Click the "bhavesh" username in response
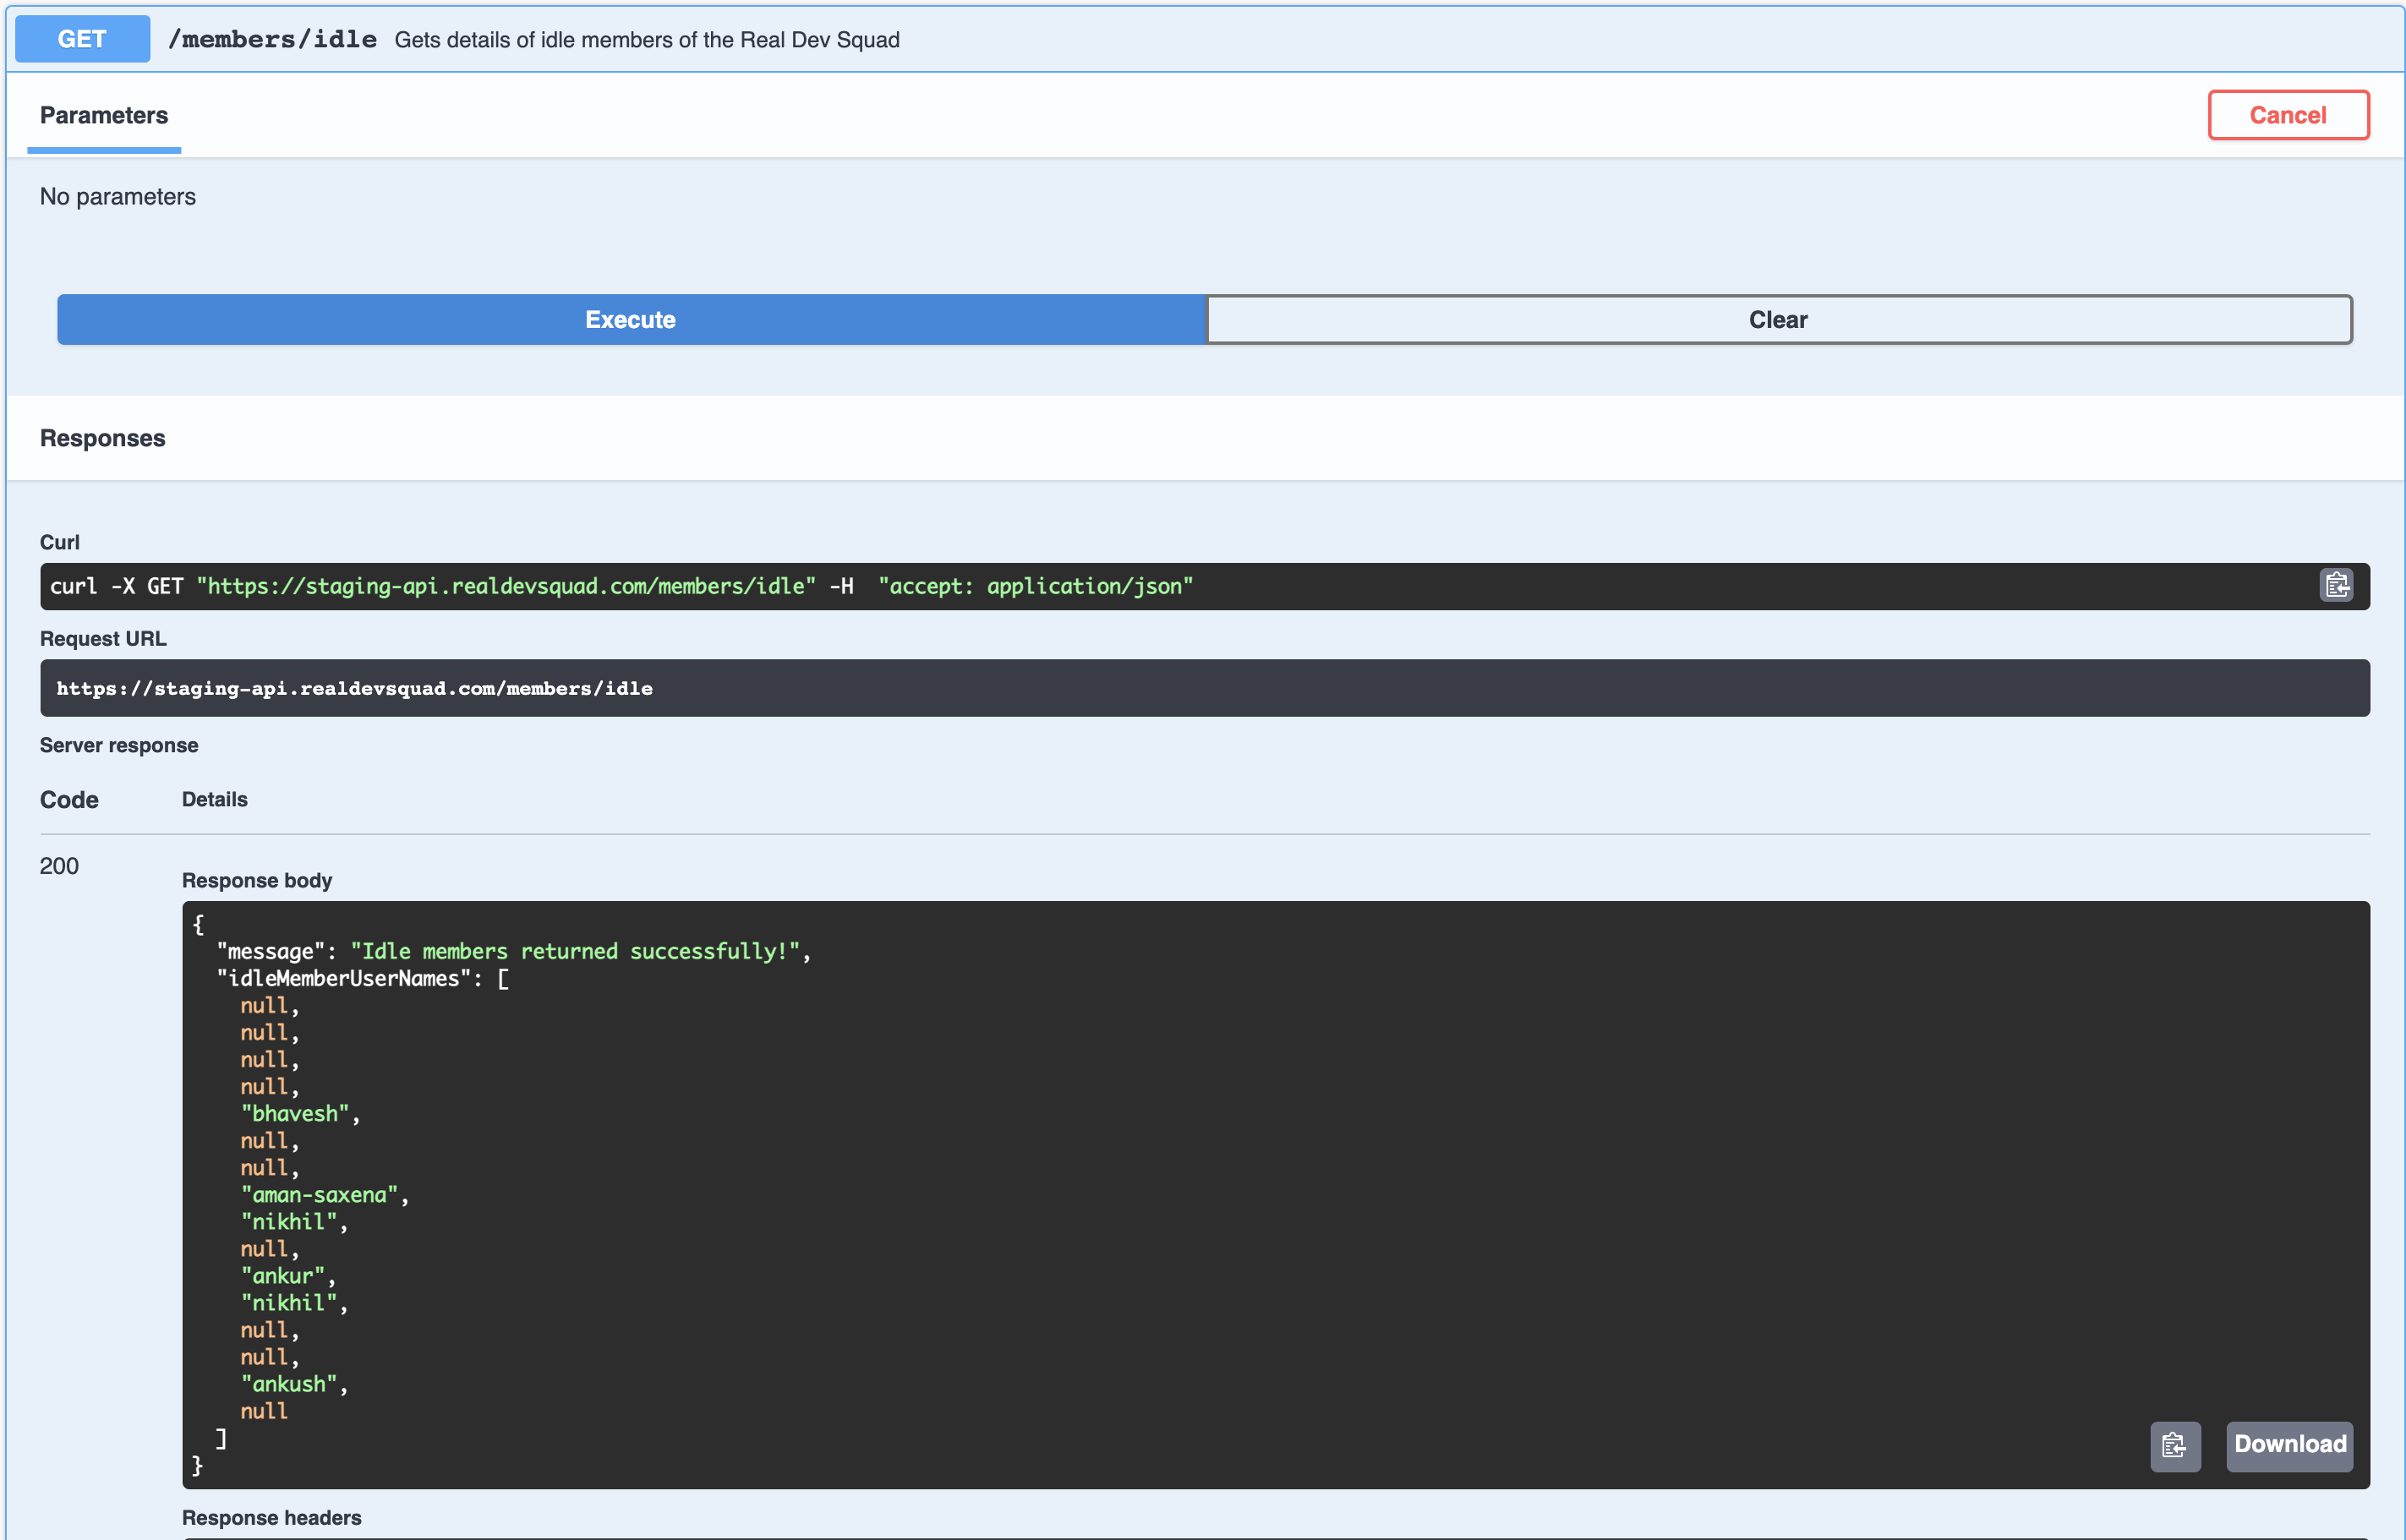The image size is (2406, 1540). [295, 1114]
